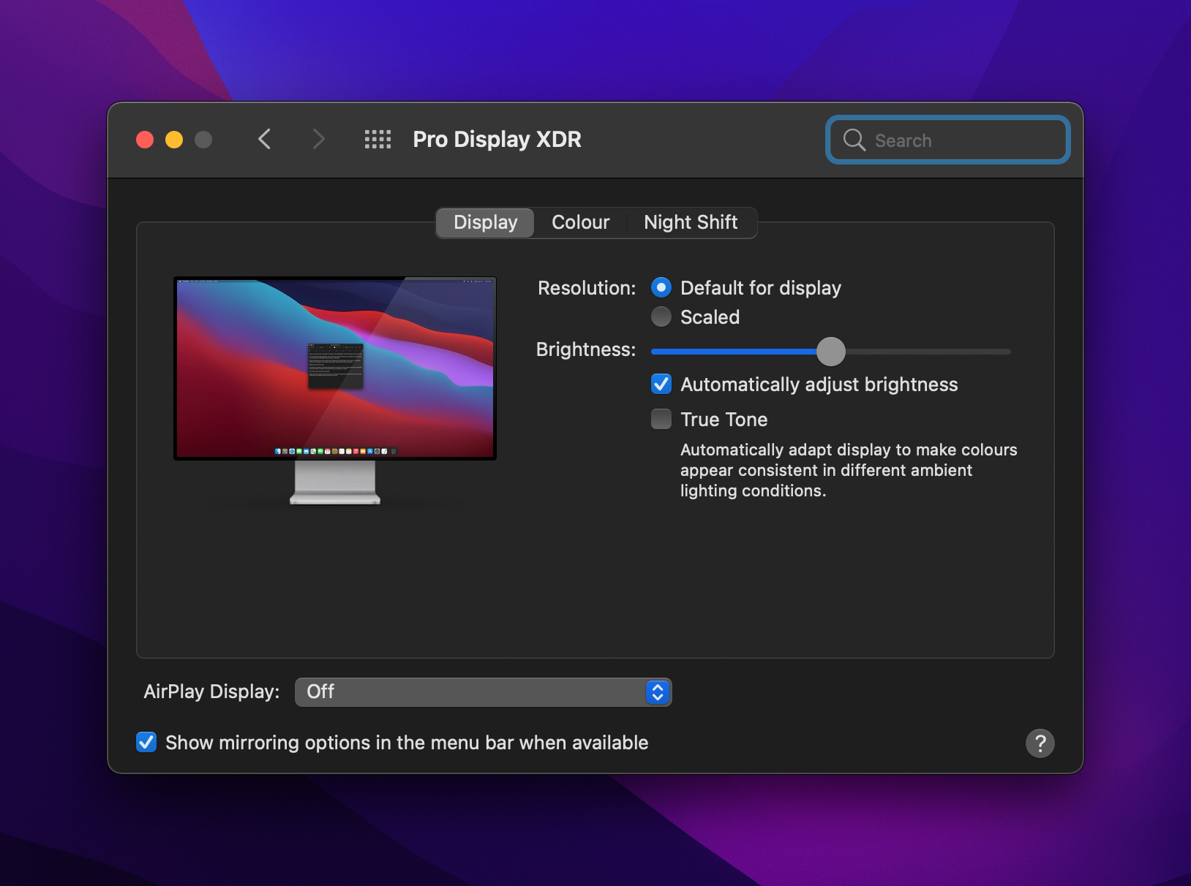Image resolution: width=1191 pixels, height=886 pixels.
Task: Click the Pro Display XDR window title
Action: point(497,140)
